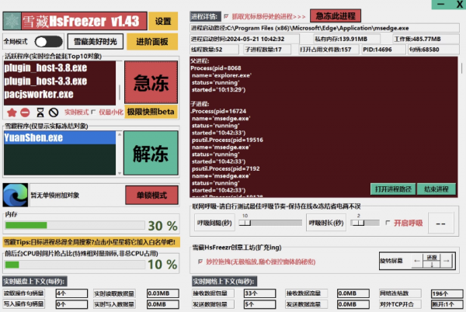Uncheck the 妙控拖拽 checkbox
Image resolution: width=466 pixels, height=312 pixels.
(200, 262)
